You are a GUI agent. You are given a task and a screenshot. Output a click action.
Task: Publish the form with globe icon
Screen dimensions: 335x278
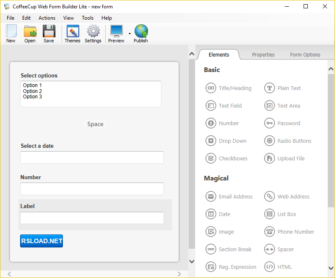tap(141, 33)
